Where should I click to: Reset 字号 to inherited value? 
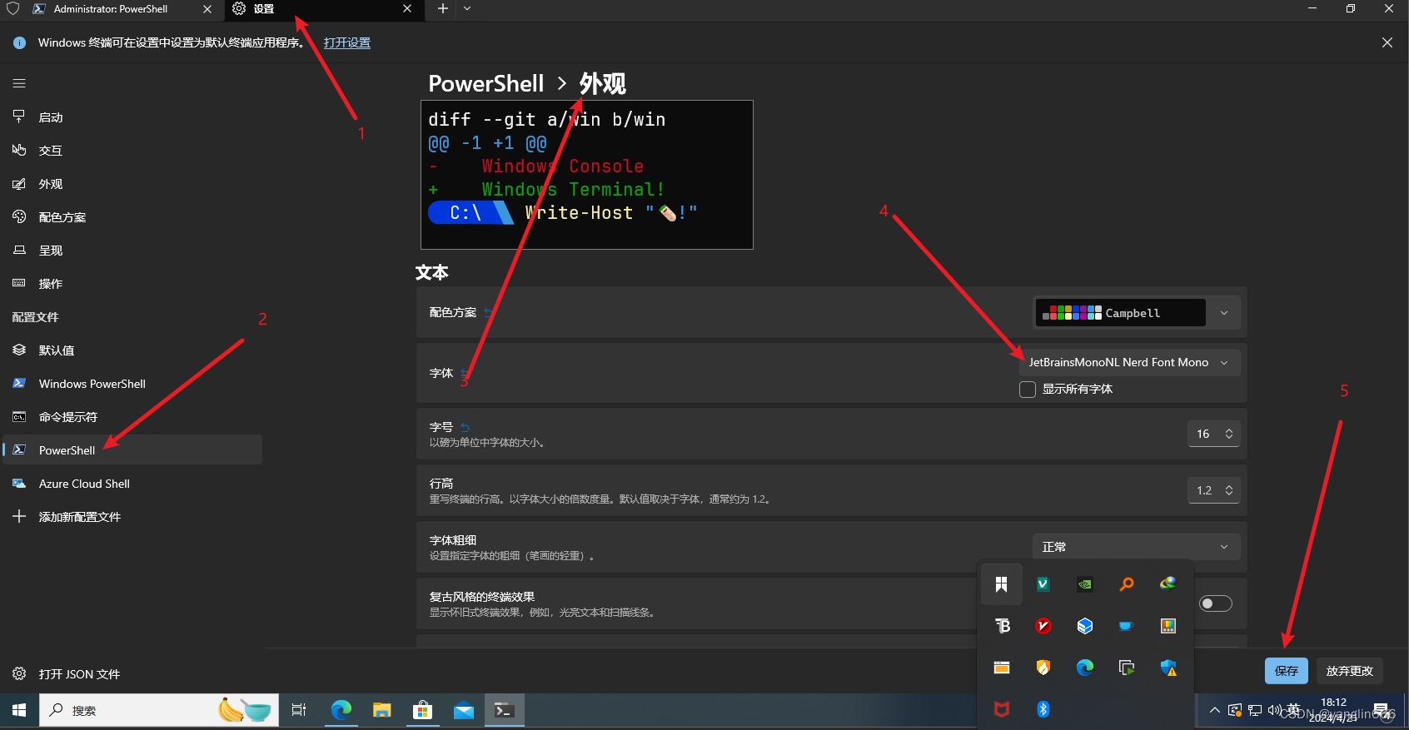(x=465, y=428)
